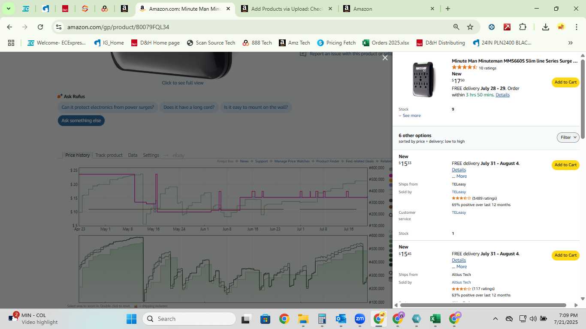Open the 'Add Products via Upload' tab
This screenshot has width=586, height=329.
pyautogui.click(x=287, y=9)
